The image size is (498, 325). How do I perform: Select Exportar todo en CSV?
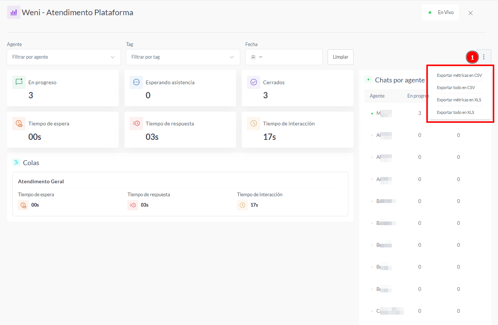coord(456,88)
